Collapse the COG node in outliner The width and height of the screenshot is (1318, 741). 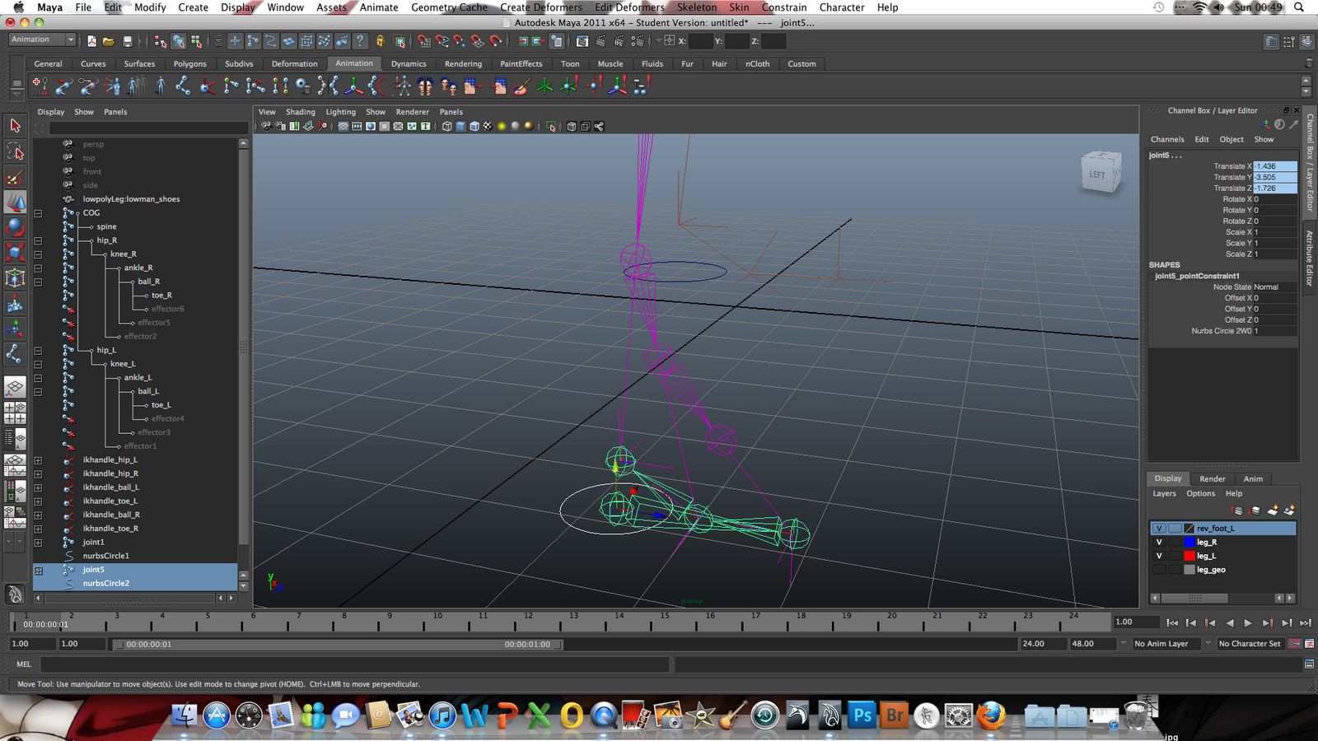click(38, 213)
